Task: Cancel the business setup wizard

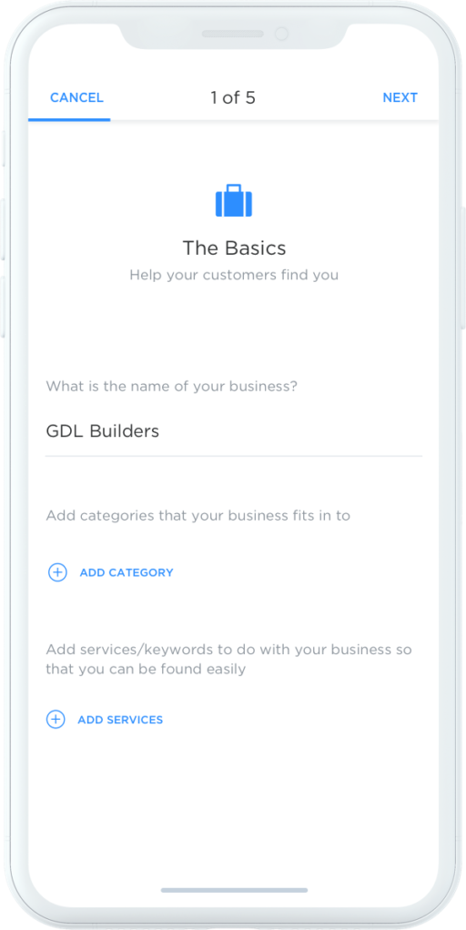Action: (x=76, y=98)
